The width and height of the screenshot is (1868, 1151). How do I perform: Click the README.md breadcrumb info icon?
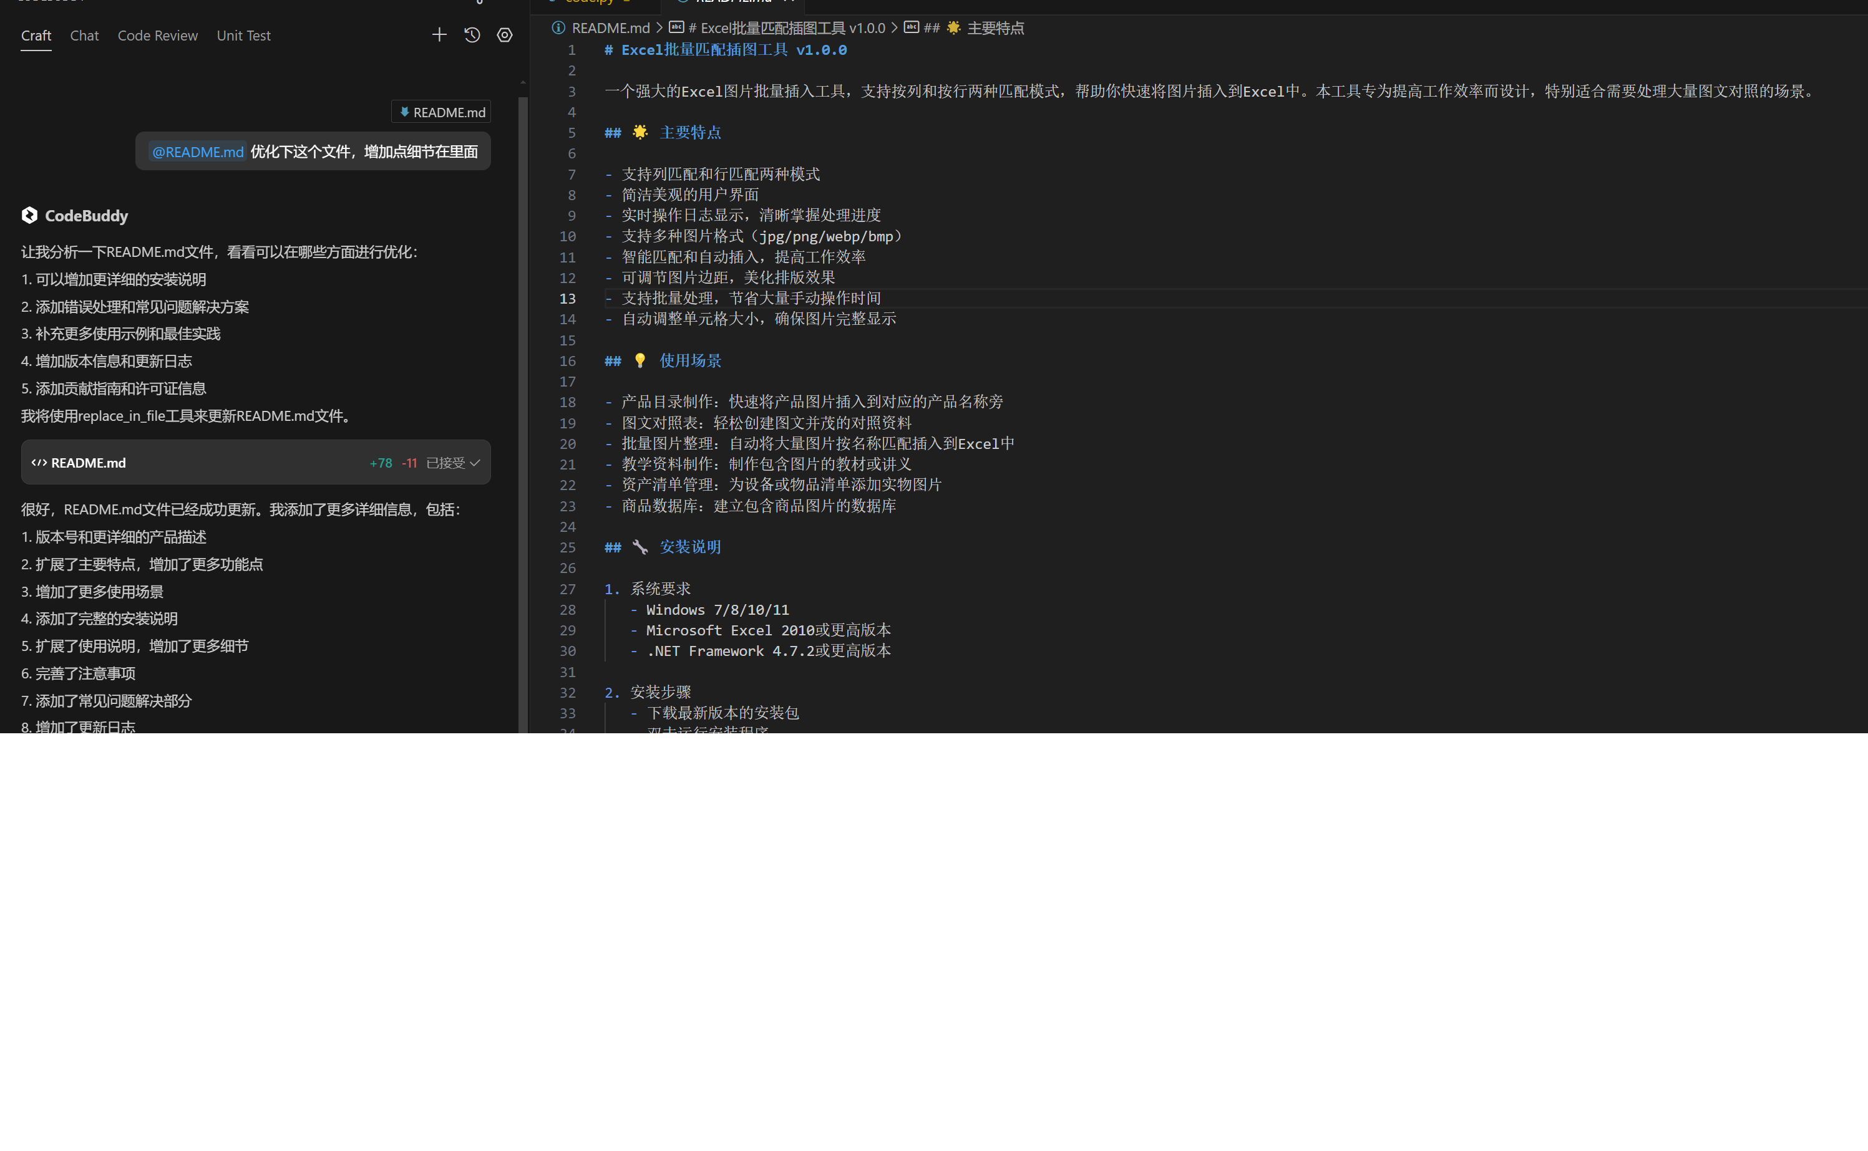pyautogui.click(x=558, y=28)
